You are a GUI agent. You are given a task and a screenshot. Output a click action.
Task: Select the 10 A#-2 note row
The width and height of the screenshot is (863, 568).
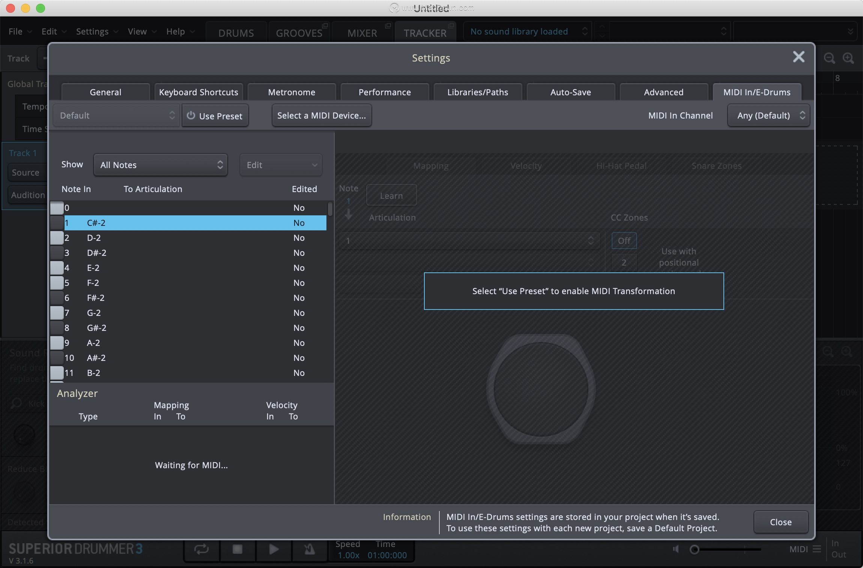[195, 358]
